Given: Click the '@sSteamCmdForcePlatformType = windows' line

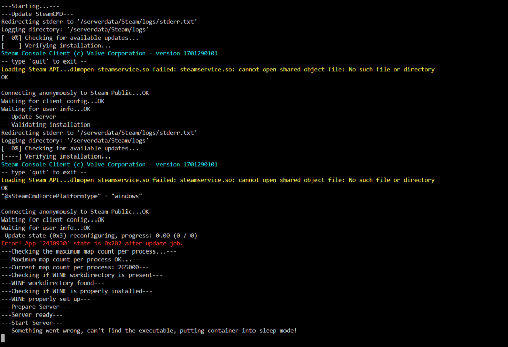Looking at the screenshot, I should click(71, 196).
